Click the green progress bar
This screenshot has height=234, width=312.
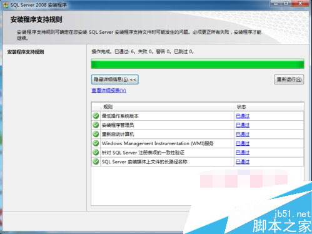[x=198, y=64]
